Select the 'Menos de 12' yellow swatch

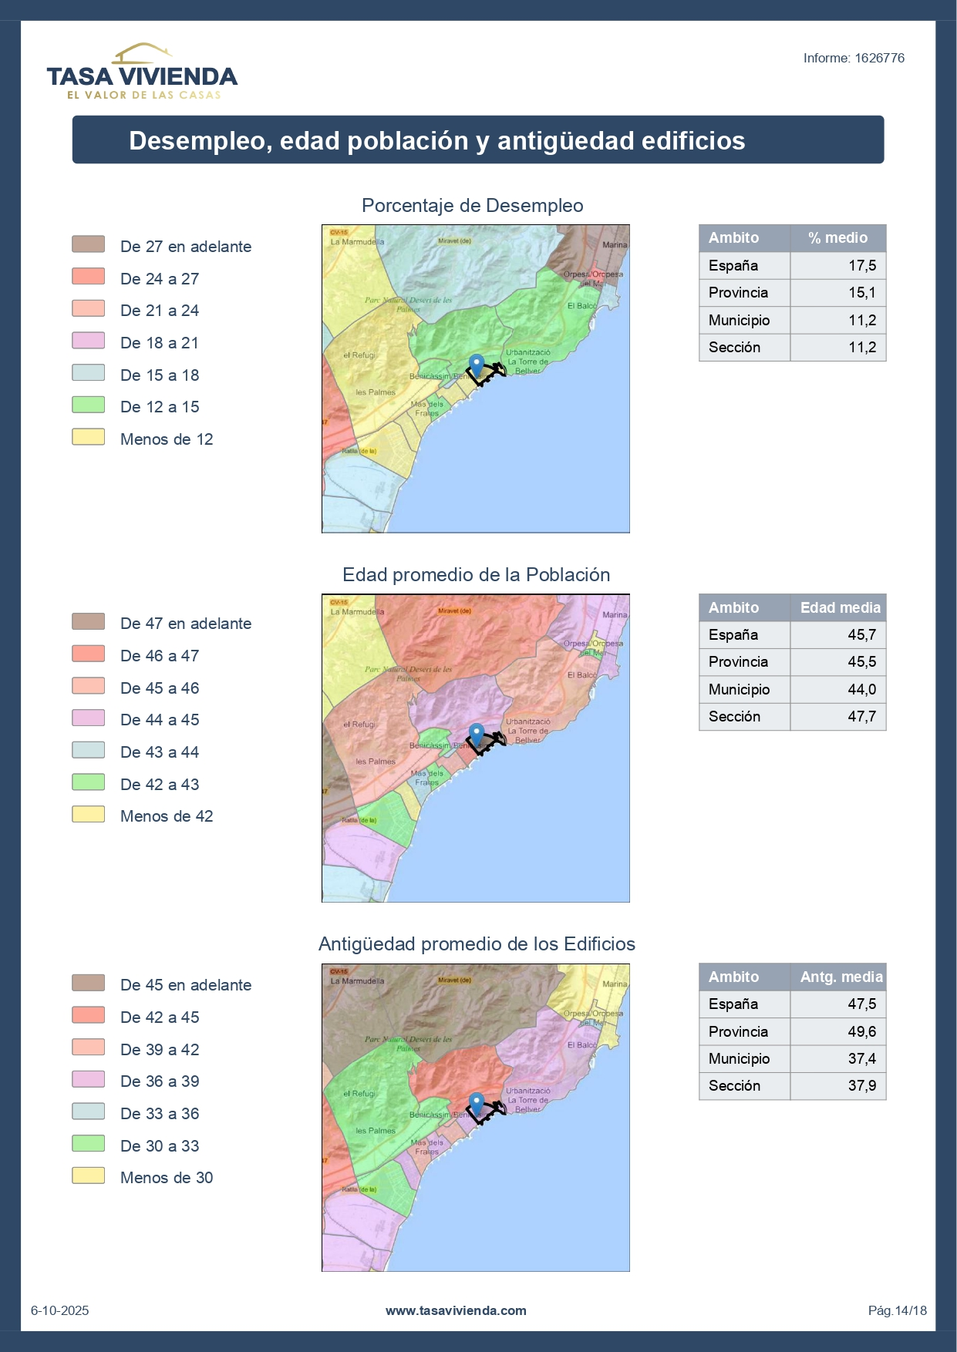point(89,437)
